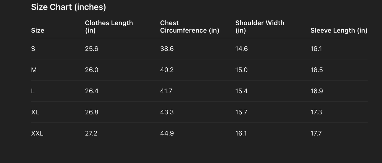
Task: Click shoulder width value 15.7
Action: pyautogui.click(x=241, y=112)
